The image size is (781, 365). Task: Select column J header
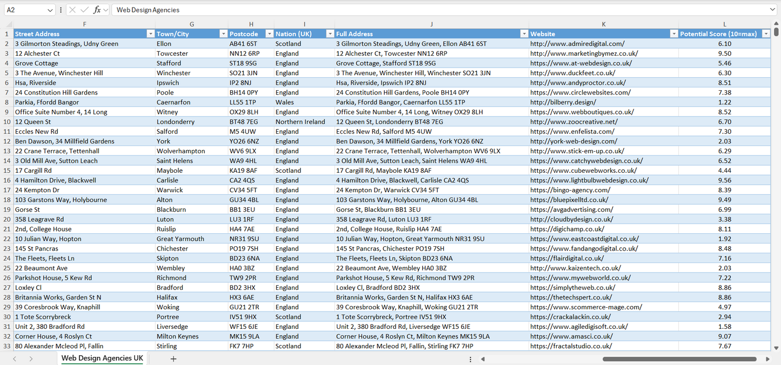pyautogui.click(x=431, y=24)
